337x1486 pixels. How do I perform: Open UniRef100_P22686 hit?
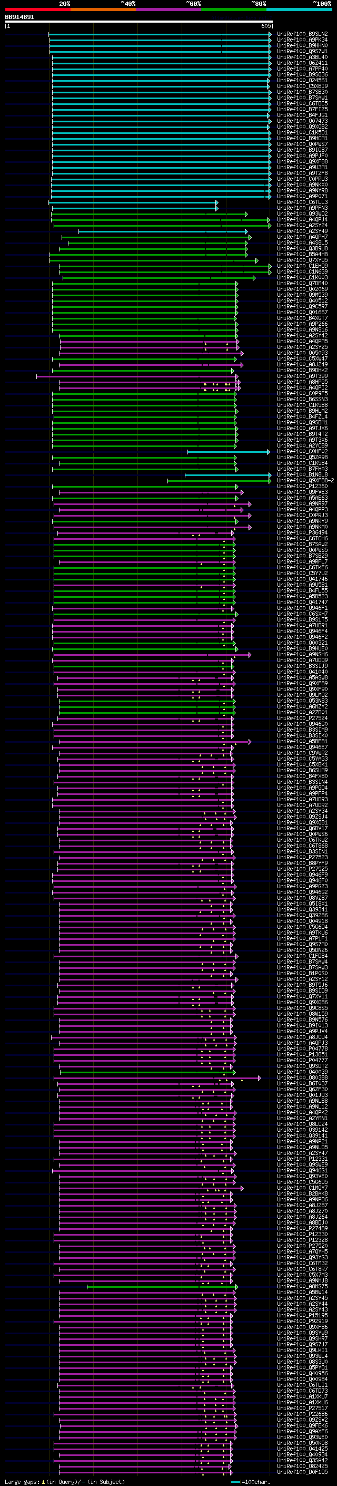302,1414
